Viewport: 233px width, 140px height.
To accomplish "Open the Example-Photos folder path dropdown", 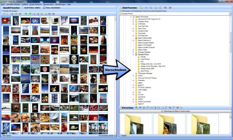I will click(x=230, y=14).
